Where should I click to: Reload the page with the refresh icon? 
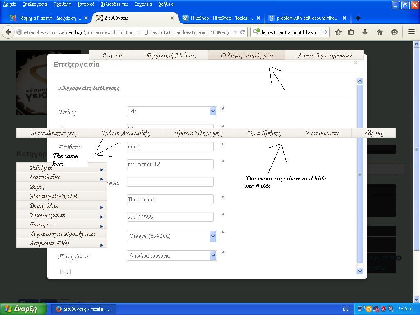click(243, 32)
